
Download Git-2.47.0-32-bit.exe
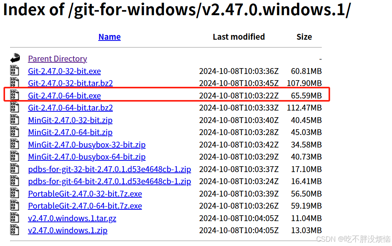[x=64, y=71]
